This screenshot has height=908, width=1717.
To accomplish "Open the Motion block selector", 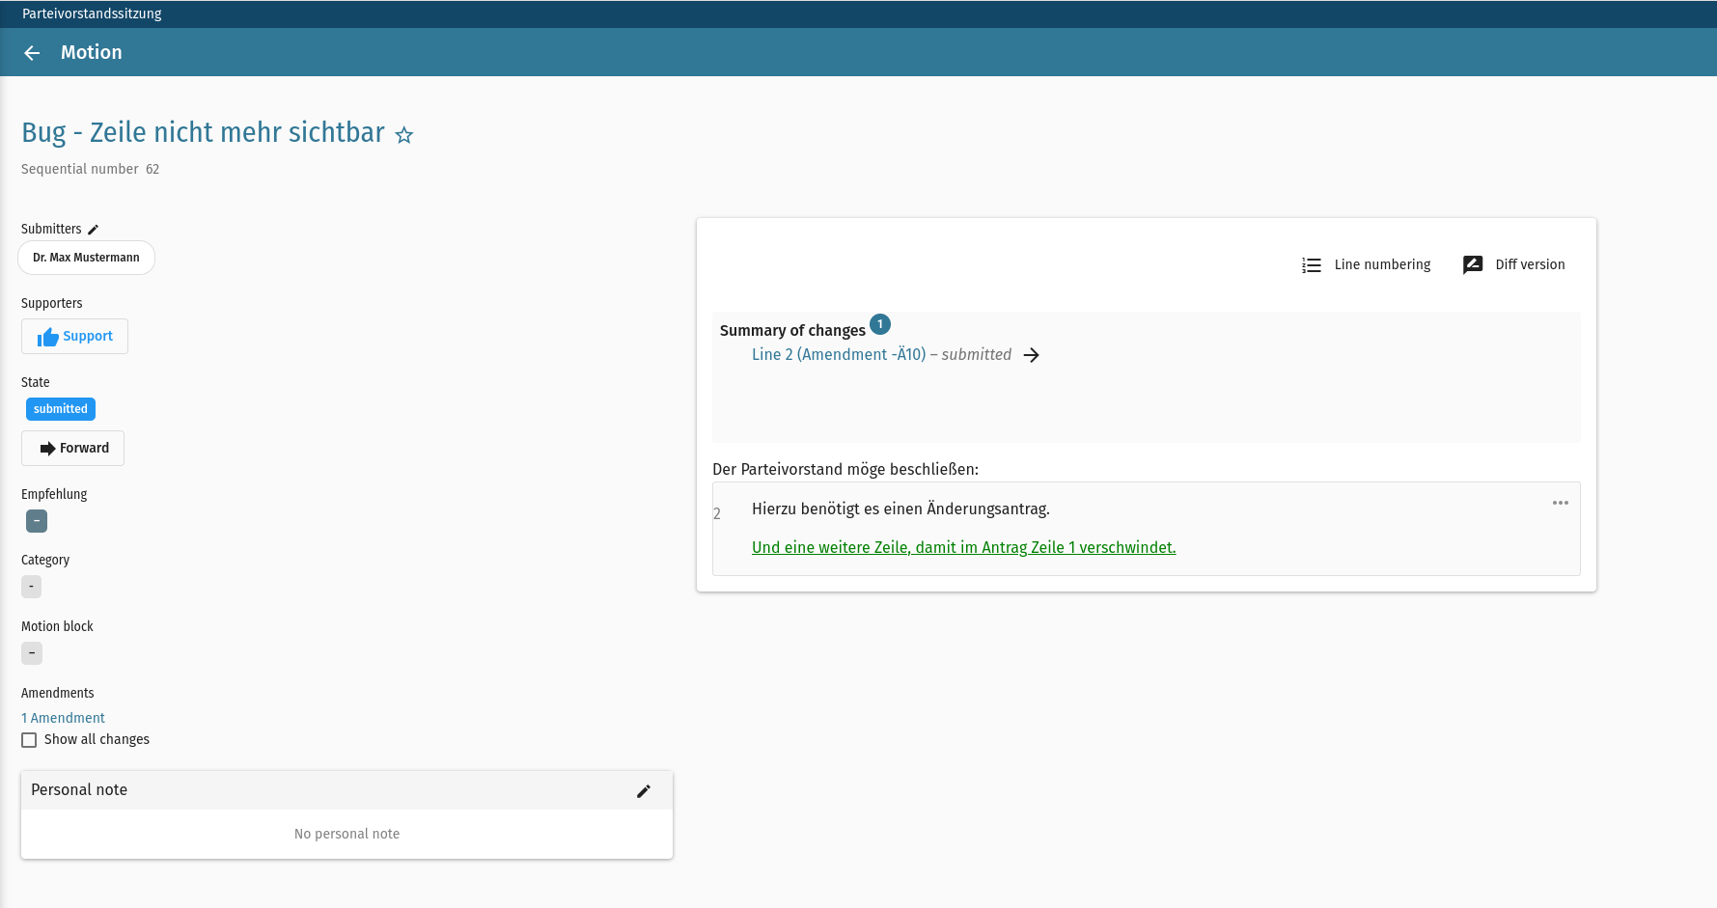I will [32, 653].
